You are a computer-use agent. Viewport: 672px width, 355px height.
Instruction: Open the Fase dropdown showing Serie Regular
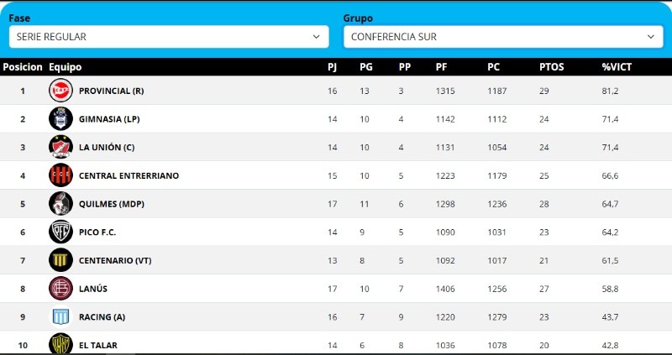[168, 37]
